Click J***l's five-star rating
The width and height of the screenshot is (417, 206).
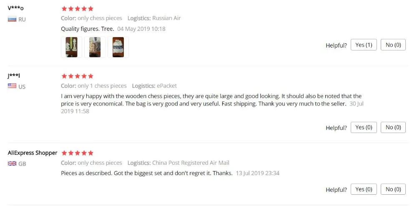(78, 76)
